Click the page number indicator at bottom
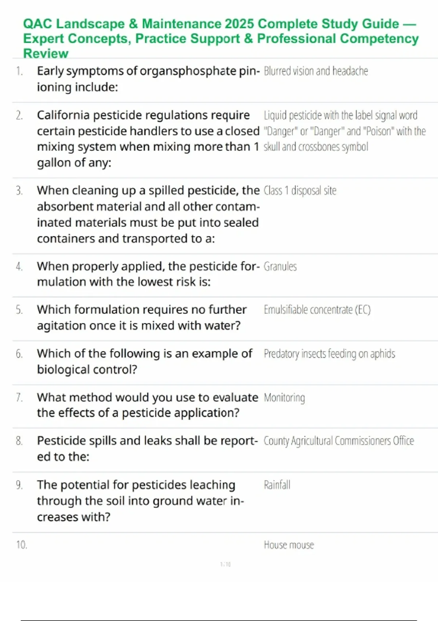The image size is (438, 621). tap(225, 564)
